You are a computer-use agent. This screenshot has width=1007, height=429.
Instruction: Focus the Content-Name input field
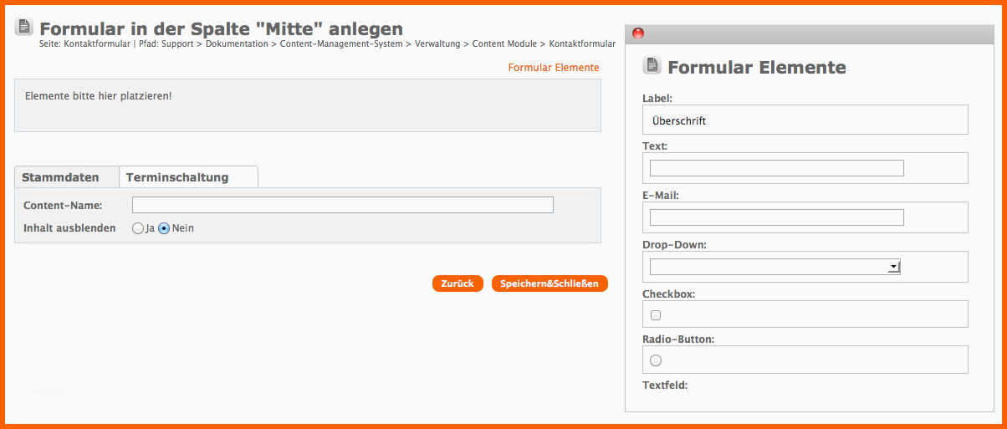(x=342, y=205)
